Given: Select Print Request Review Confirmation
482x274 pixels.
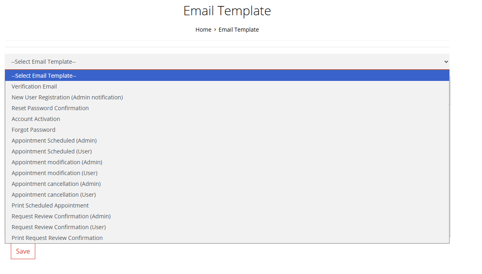Looking at the screenshot, I should coord(57,238).
